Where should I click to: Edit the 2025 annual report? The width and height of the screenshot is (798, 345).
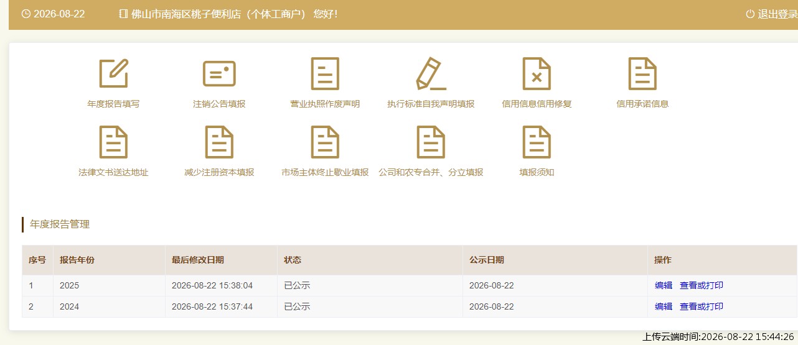[664, 286]
